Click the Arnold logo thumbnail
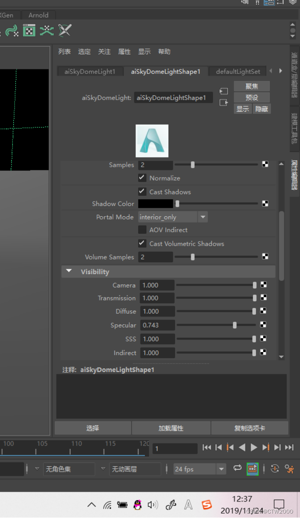The height and width of the screenshot is (518, 300). pyautogui.click(x=152, y=141)
